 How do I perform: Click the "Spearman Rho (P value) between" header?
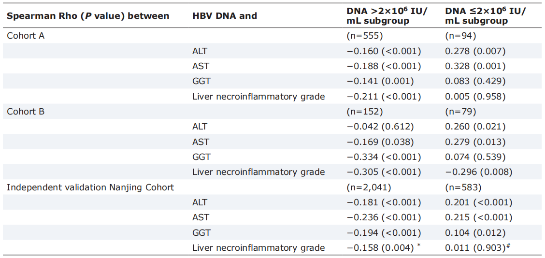click(x=88, y=16)
